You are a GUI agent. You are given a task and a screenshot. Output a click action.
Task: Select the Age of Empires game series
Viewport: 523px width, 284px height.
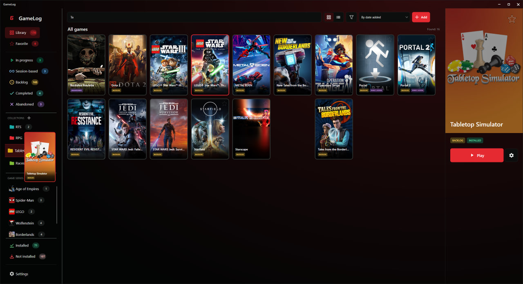point(29,189)
